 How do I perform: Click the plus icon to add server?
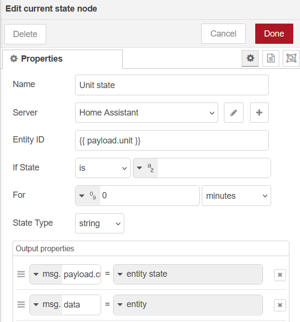click(x=259, y=113)
